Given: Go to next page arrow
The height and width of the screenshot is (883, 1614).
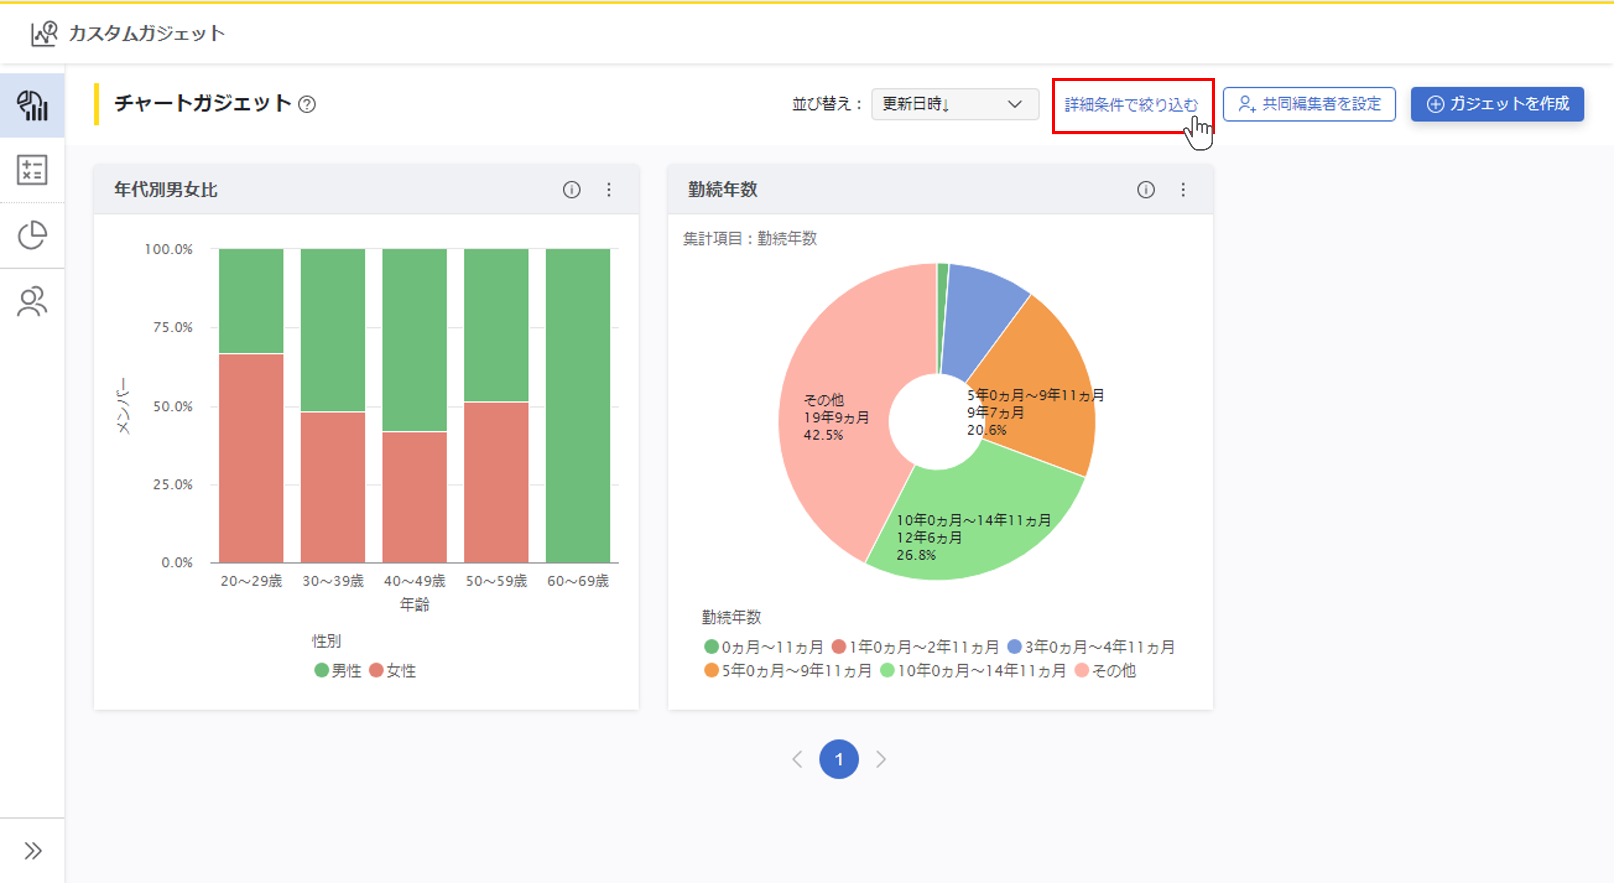Looking at the screenshot, I should [880, 759].
